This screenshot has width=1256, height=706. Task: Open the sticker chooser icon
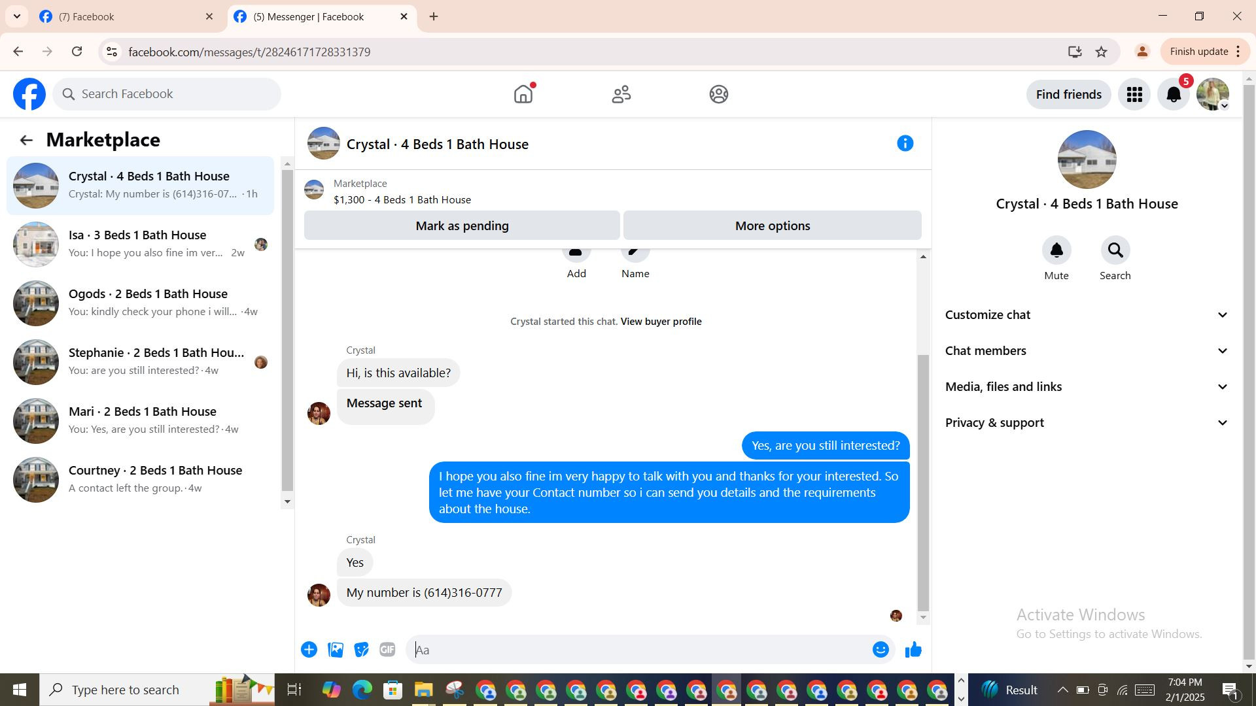361,650
